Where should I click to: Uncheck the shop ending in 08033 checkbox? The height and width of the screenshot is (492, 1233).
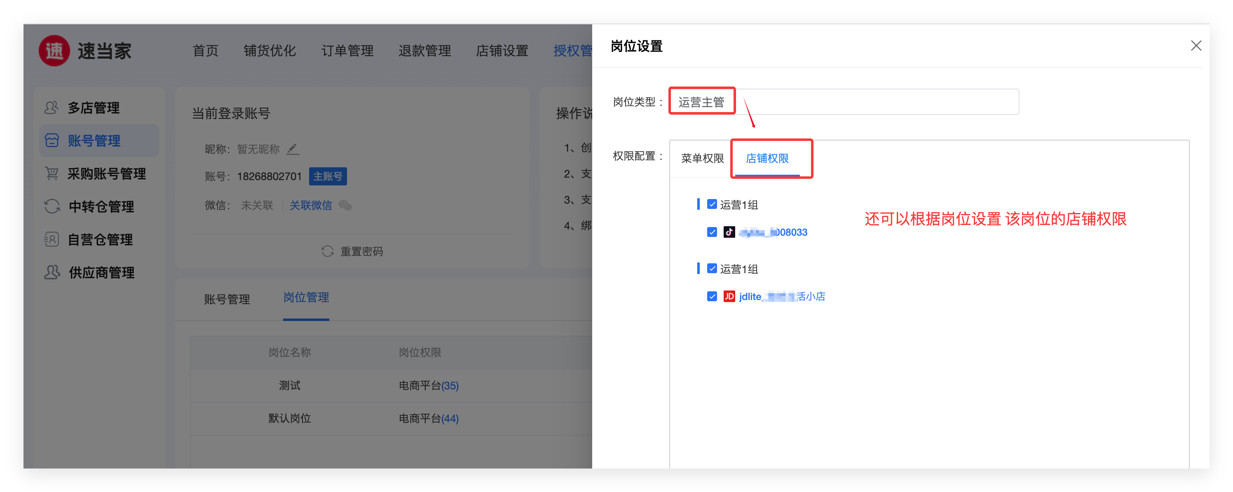pyautogui.click(x=712, y=232)
